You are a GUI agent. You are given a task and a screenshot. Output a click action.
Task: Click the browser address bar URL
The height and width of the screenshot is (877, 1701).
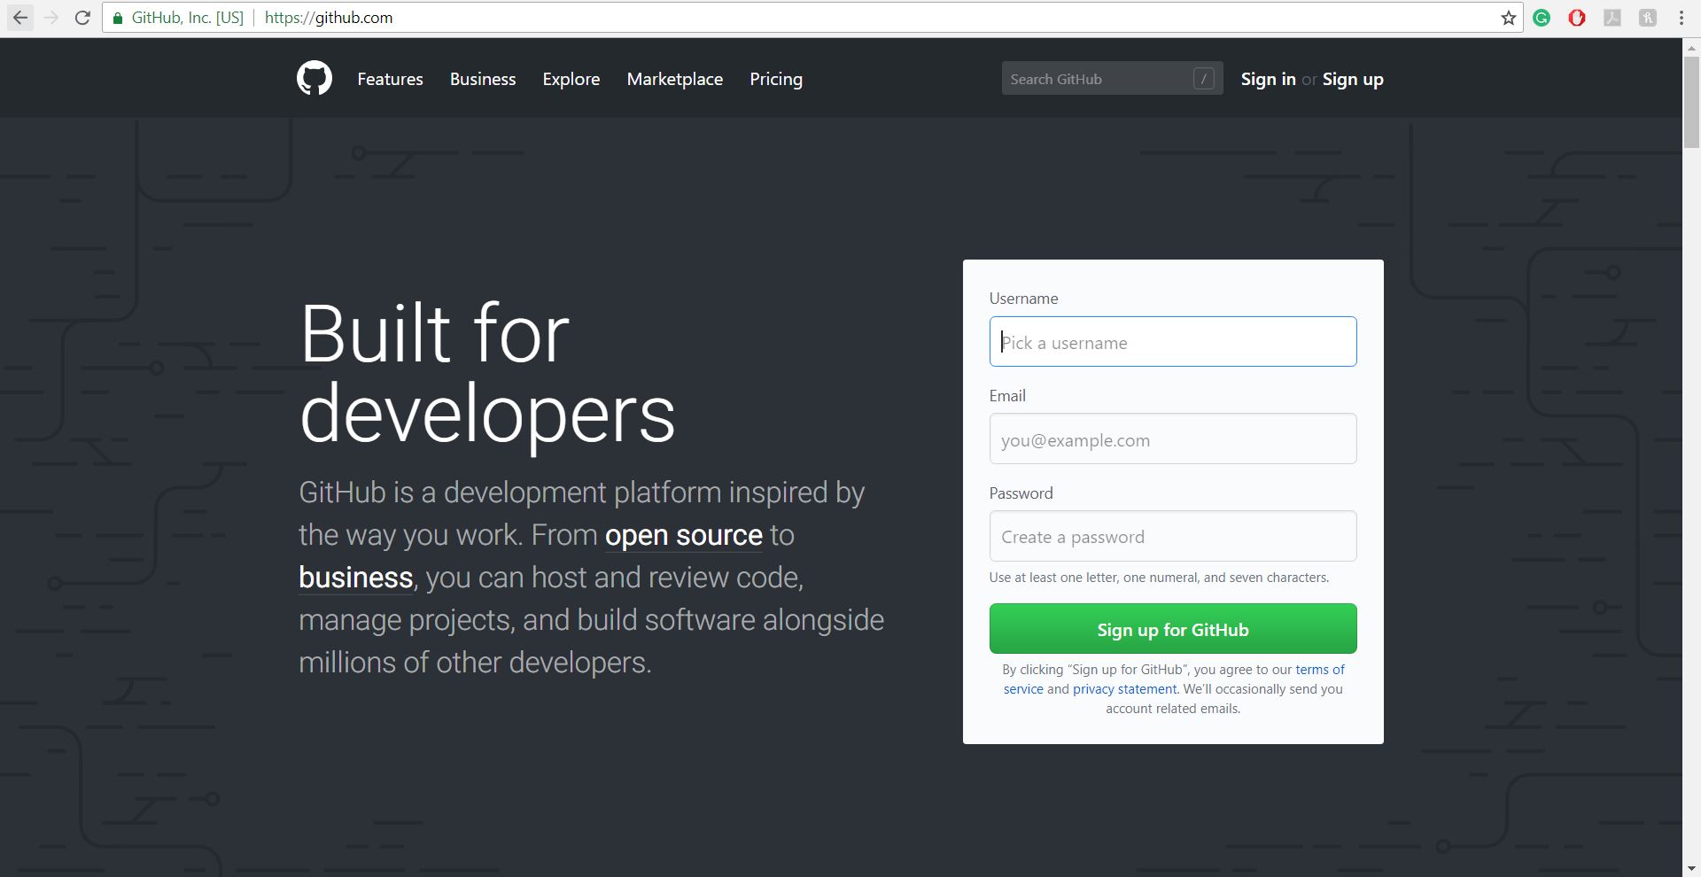[328, 18]
